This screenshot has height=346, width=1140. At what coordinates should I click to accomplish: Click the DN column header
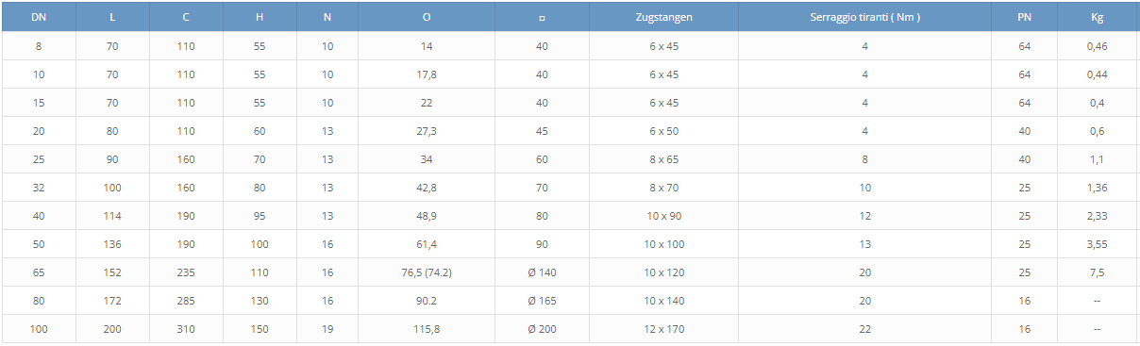[x=39, y=17]
